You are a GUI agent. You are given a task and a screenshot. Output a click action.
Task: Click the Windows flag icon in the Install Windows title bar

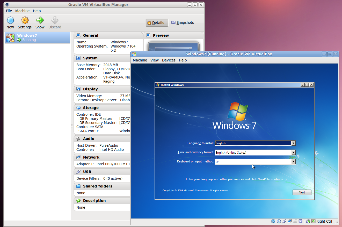pos(158,85)
